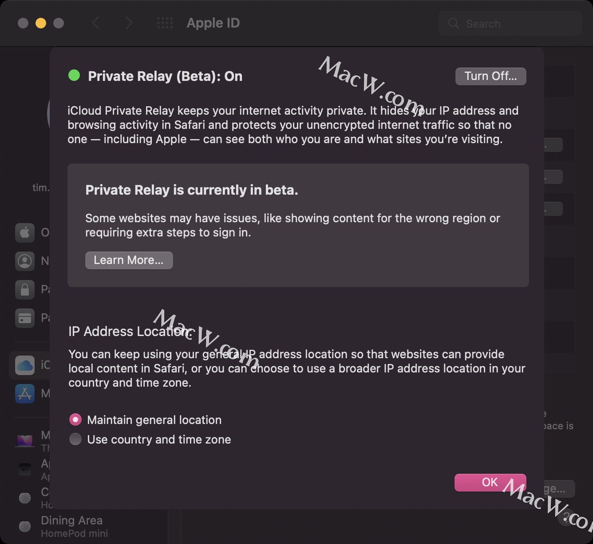This screenshot has width=593, height=544.
Task: Go back with the left chevron
Action: pos(96,23)
